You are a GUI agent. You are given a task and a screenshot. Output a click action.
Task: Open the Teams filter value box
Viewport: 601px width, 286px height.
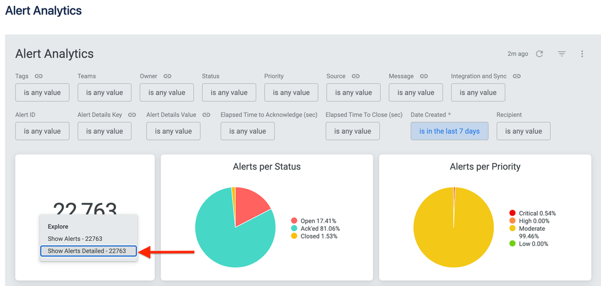tap(104, 93)
